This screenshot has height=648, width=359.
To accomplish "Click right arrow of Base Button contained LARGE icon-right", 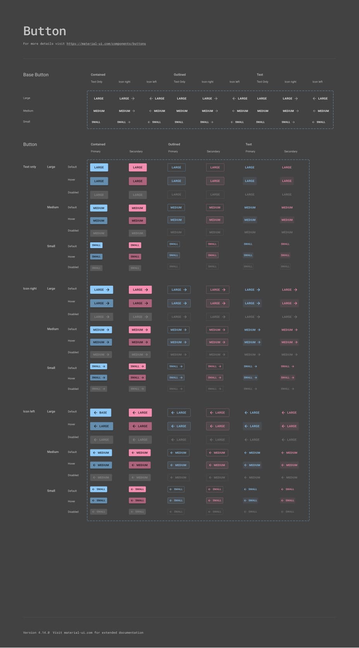I will coord(133,99).
